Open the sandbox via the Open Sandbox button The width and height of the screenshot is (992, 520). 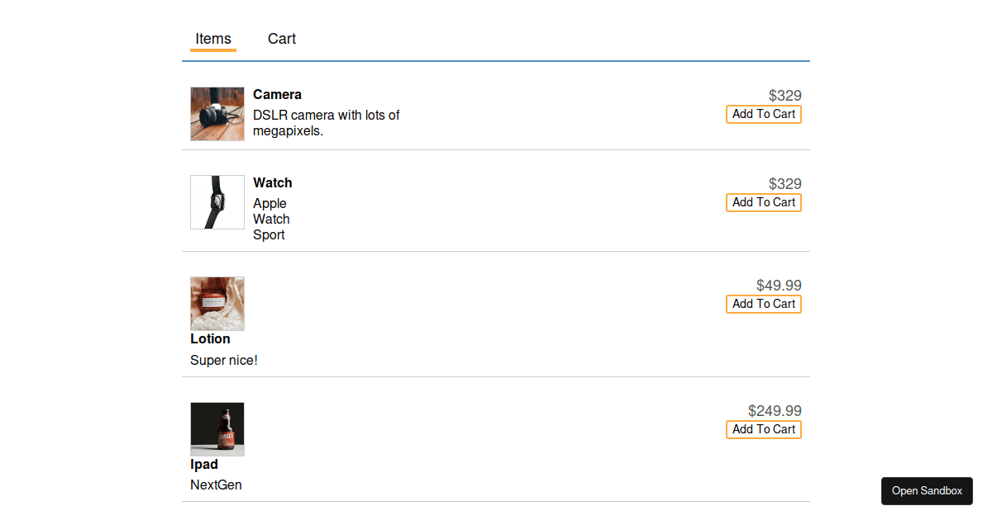pos(927,490)
